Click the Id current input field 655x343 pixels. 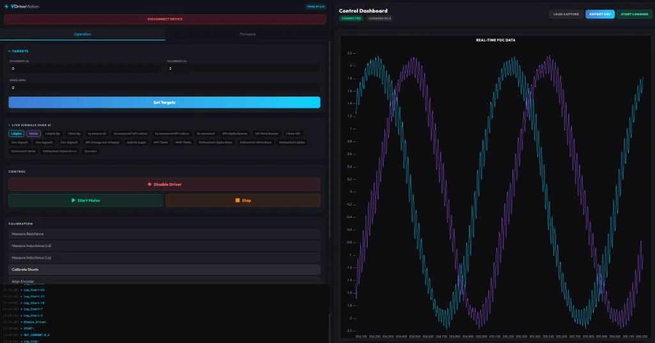(x=86, y=68)
